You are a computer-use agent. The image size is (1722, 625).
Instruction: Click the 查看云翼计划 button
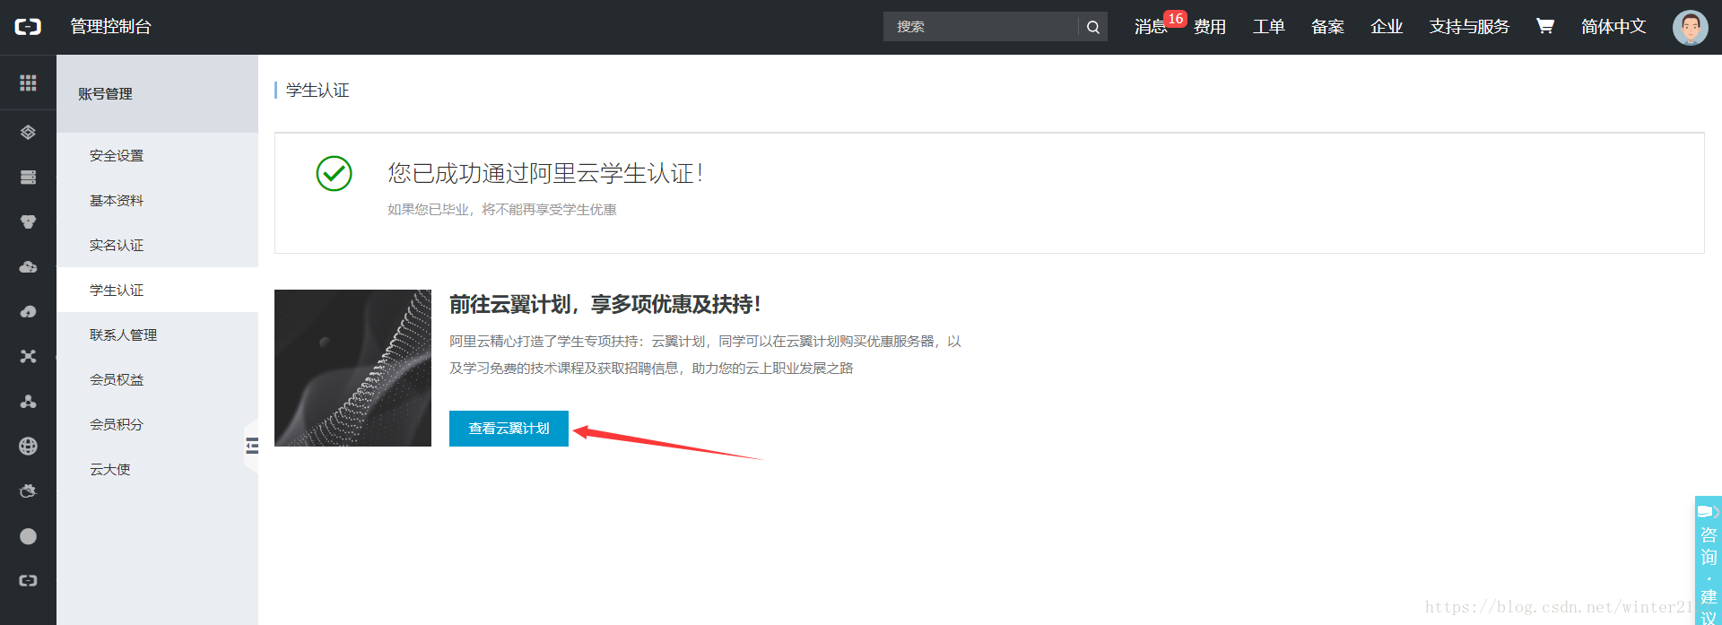[509, 429]
